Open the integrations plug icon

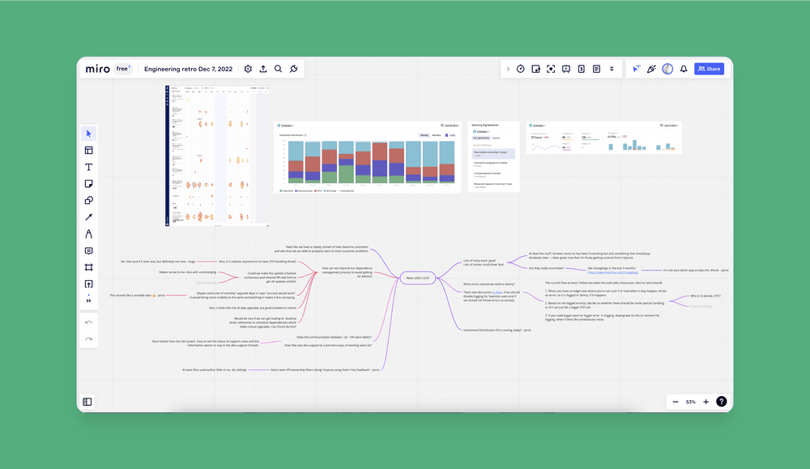(293, 69)
